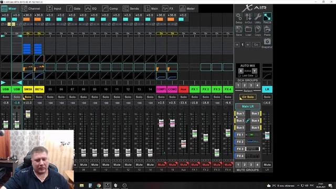Select the Bus 4 sends button

[256, 121]
